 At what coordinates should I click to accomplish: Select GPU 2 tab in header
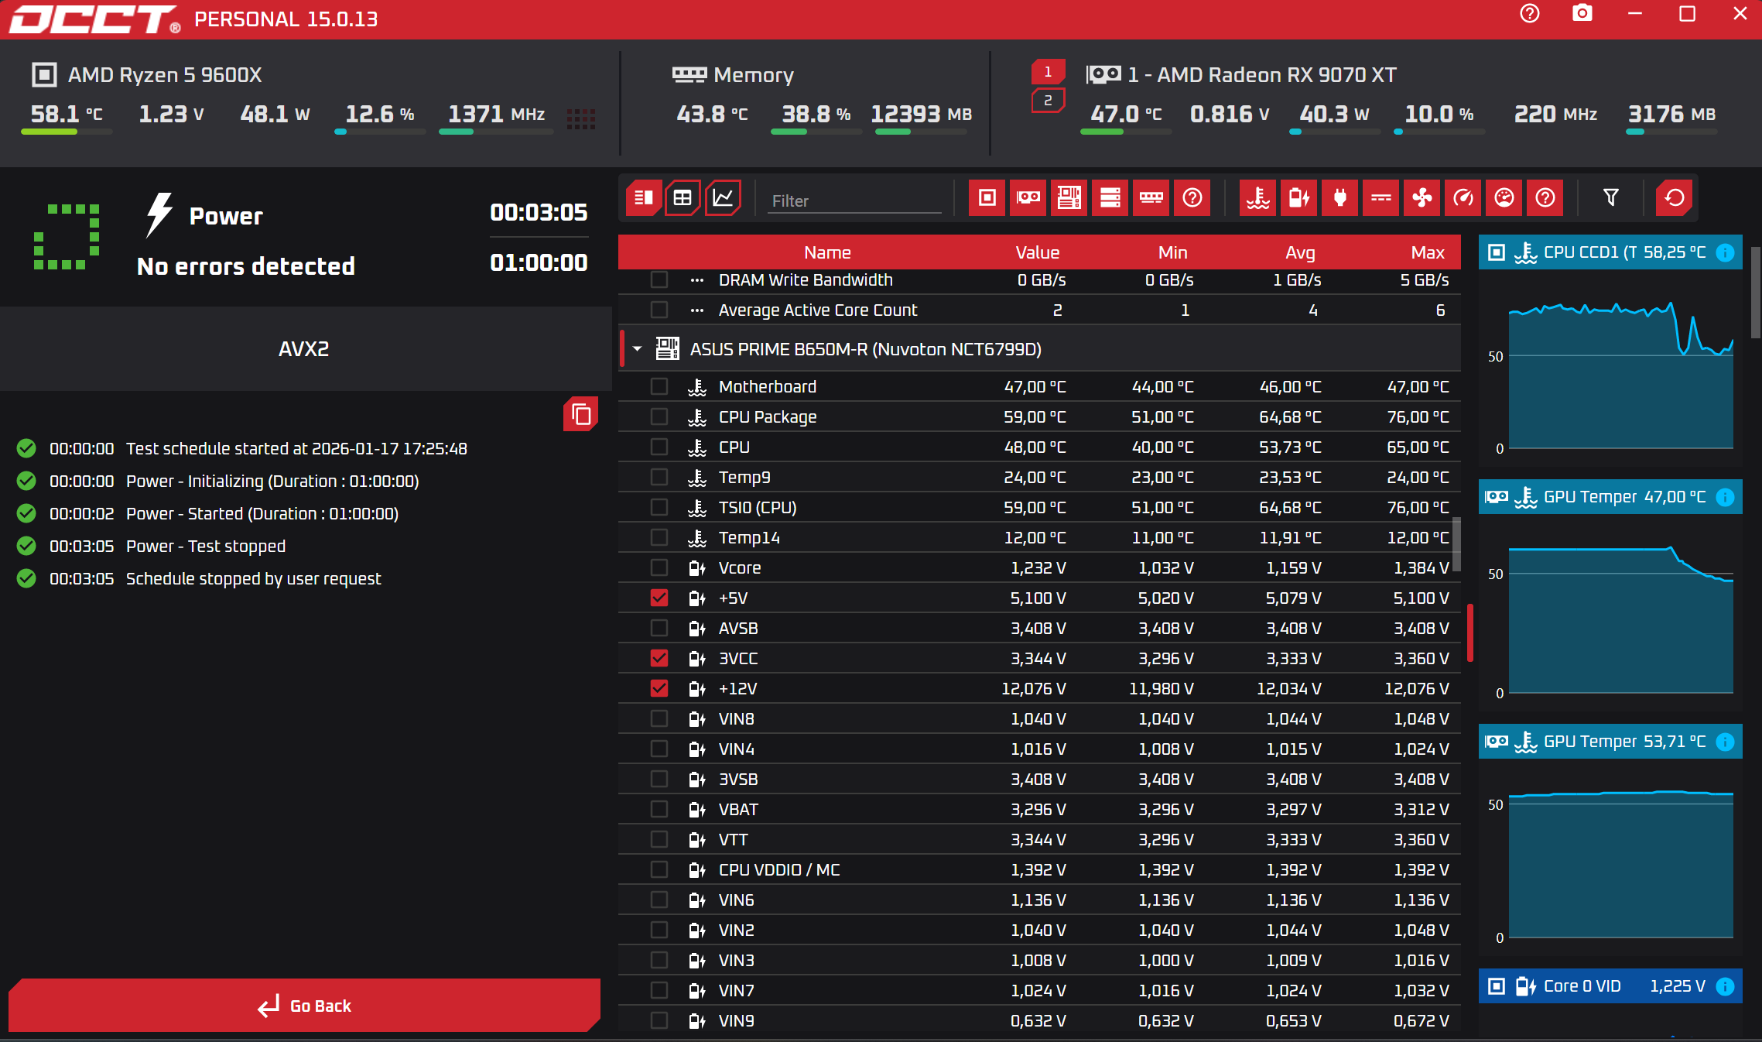click(x=1048, y=101)
